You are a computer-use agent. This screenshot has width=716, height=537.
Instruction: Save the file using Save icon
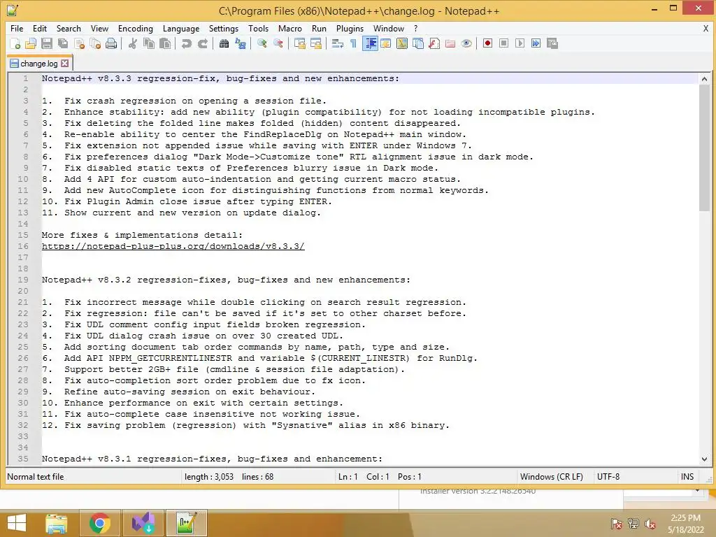coord(47,43)
